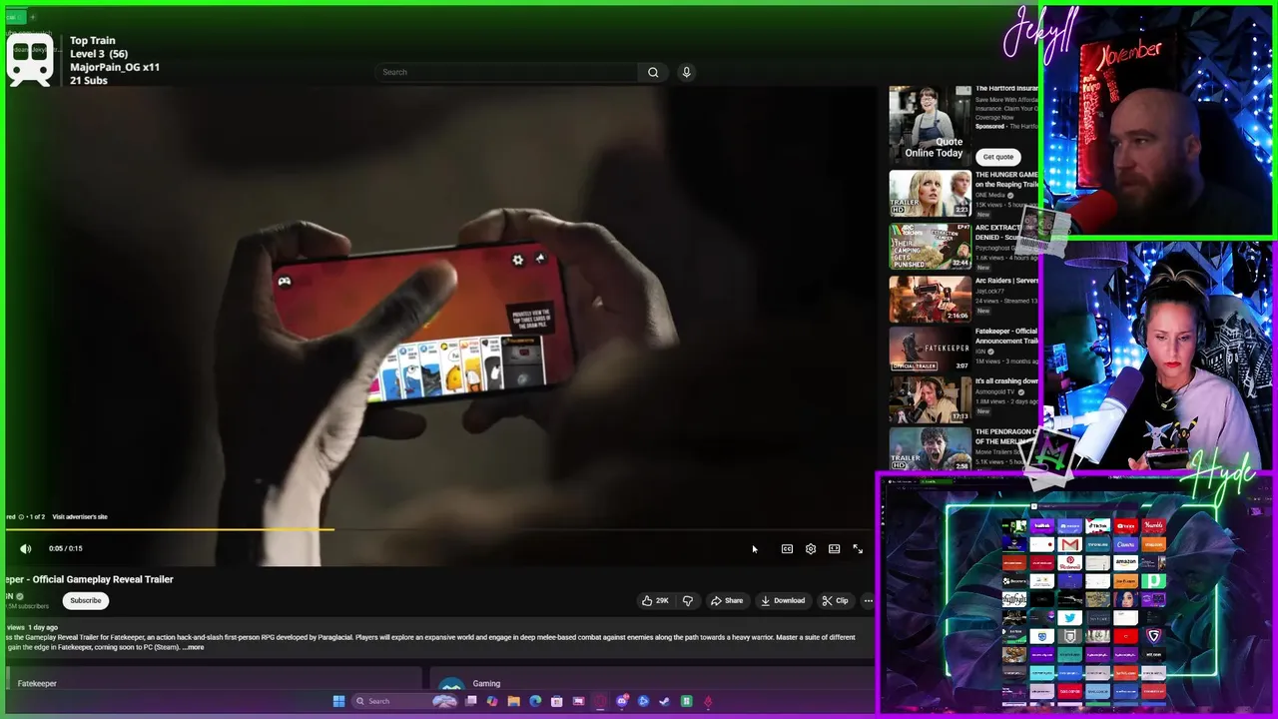Click Get quote on the sponsored ad
This screenshot has height=719, width=1278.
(x=997, y=157)
